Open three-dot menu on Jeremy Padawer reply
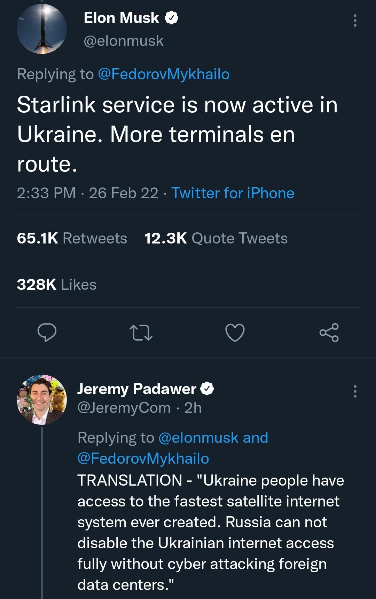 point(355,391)
